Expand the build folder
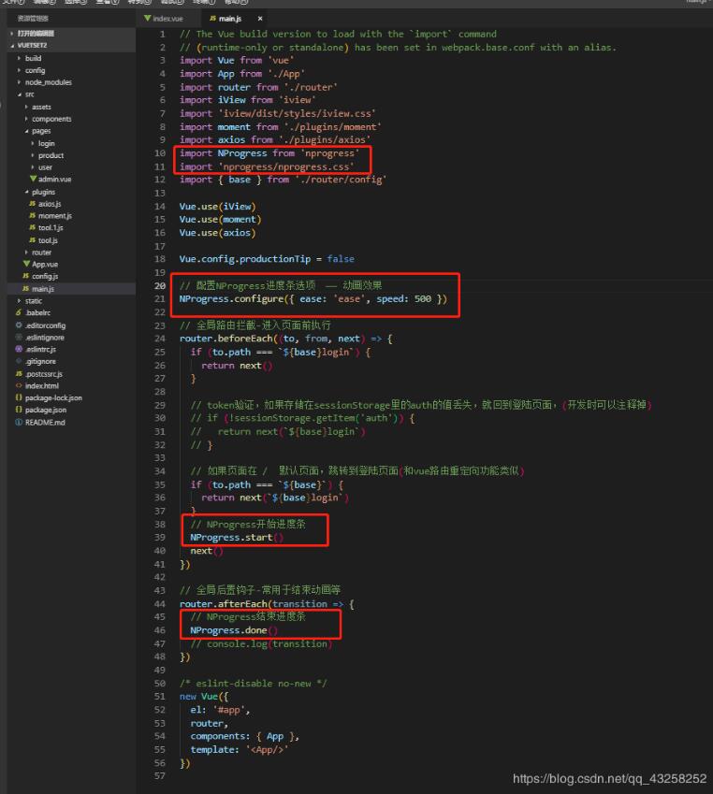Viewport: 713px width, 794px height. (x=20, y=58)
